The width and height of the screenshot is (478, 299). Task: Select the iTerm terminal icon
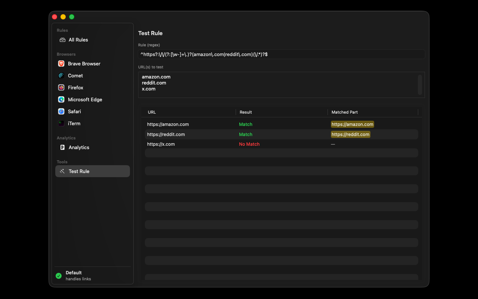click(x=61, y=124)
